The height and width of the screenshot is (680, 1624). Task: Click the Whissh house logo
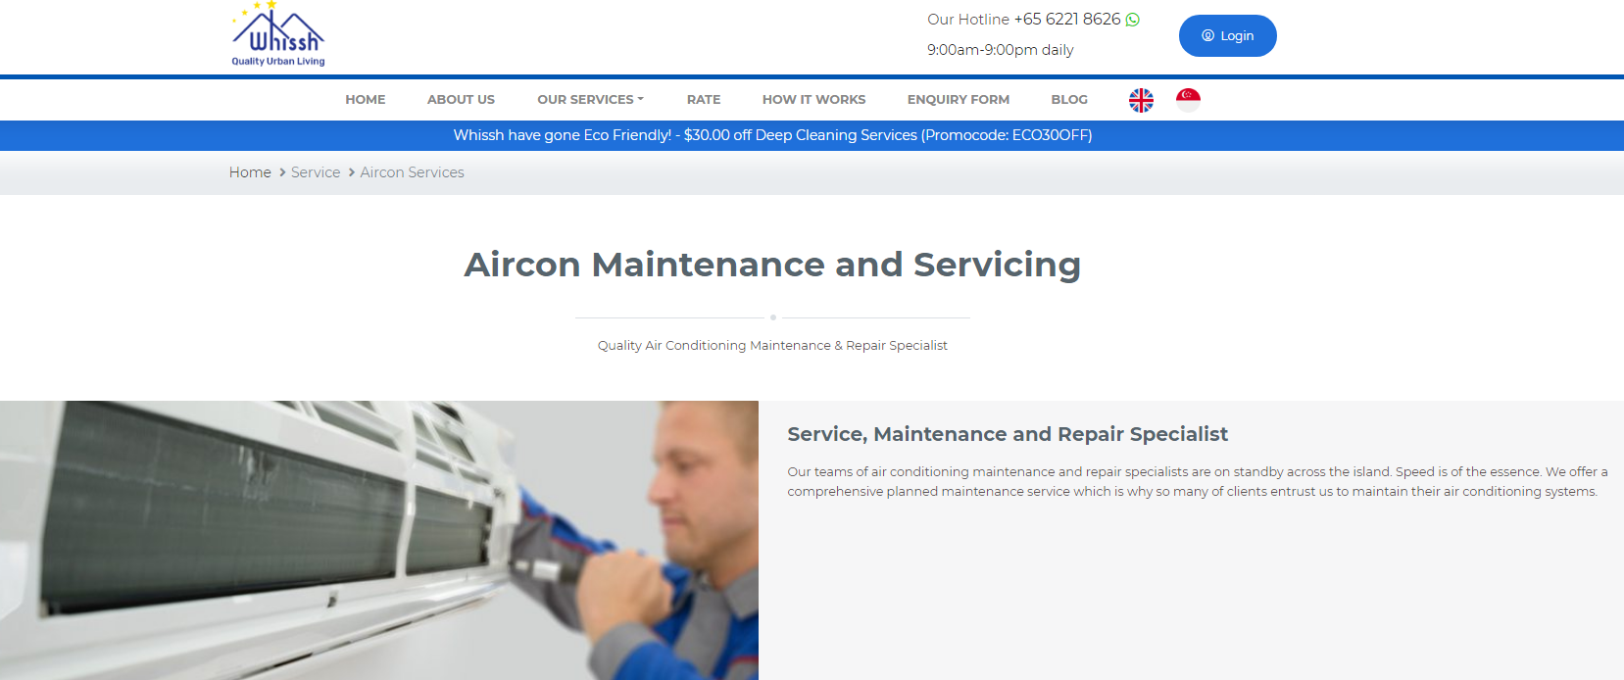tap(278, 34)
